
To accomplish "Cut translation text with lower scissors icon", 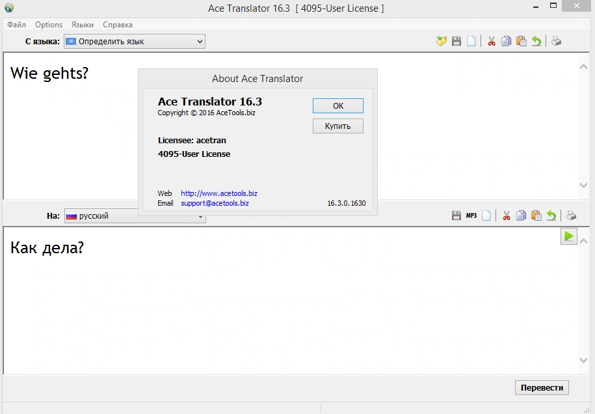I will click(x=506, y=215).
